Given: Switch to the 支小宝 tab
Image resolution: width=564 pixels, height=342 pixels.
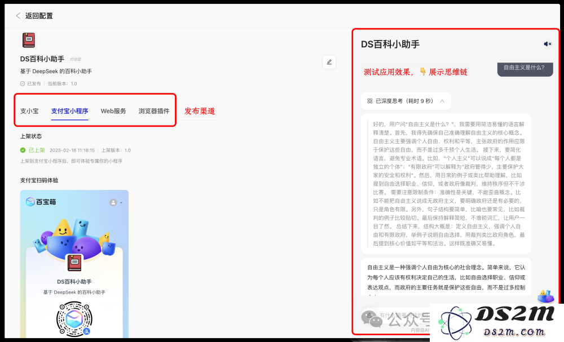Looking at the screenshot, I should pos(29,111).
